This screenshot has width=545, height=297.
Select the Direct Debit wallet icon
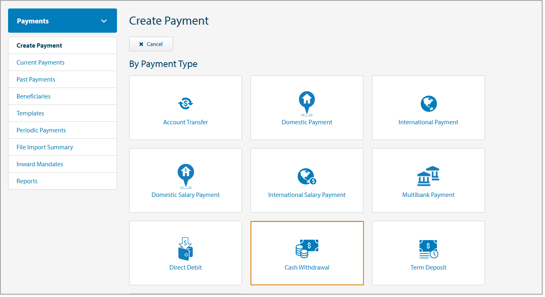click(x=185, y=249)
